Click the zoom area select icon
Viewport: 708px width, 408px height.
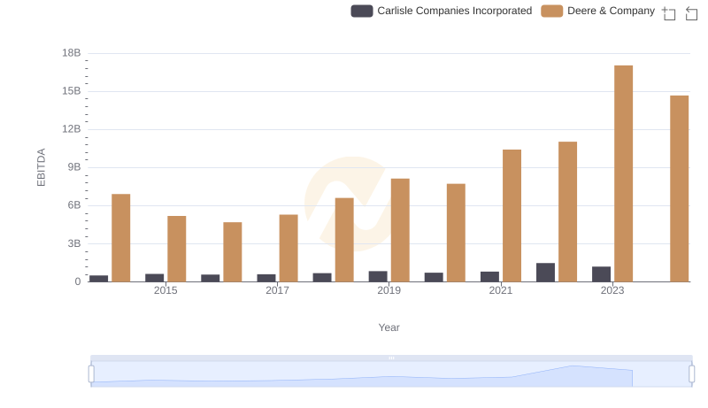[669, 13]
